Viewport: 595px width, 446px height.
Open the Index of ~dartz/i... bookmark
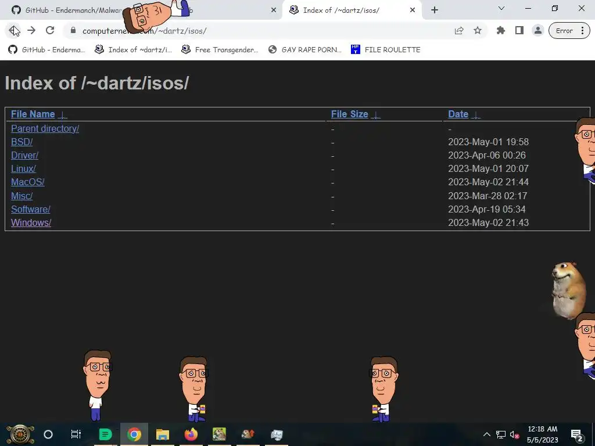tap(134, 50)
